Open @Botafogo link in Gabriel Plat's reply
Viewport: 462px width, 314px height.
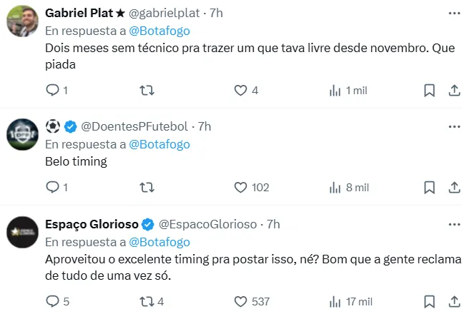(x=159, y=31)
